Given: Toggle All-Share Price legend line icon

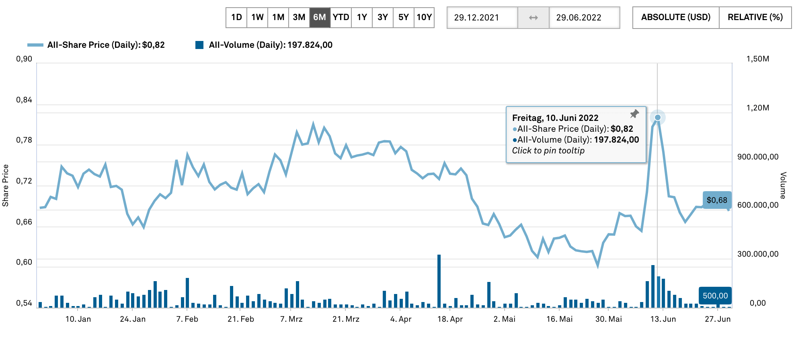Looking at the screenshot, I should [35, 45].
